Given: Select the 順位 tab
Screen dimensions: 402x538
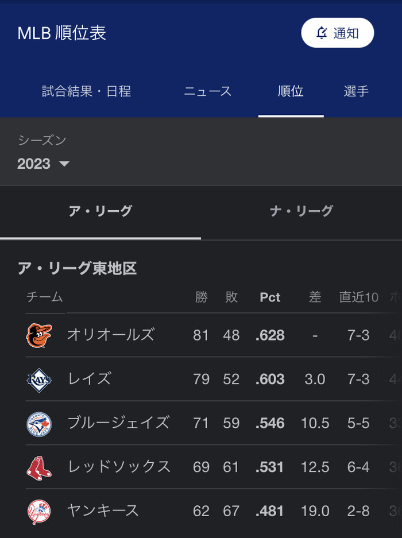Looking at the screenshot, I should pos(291,91).
